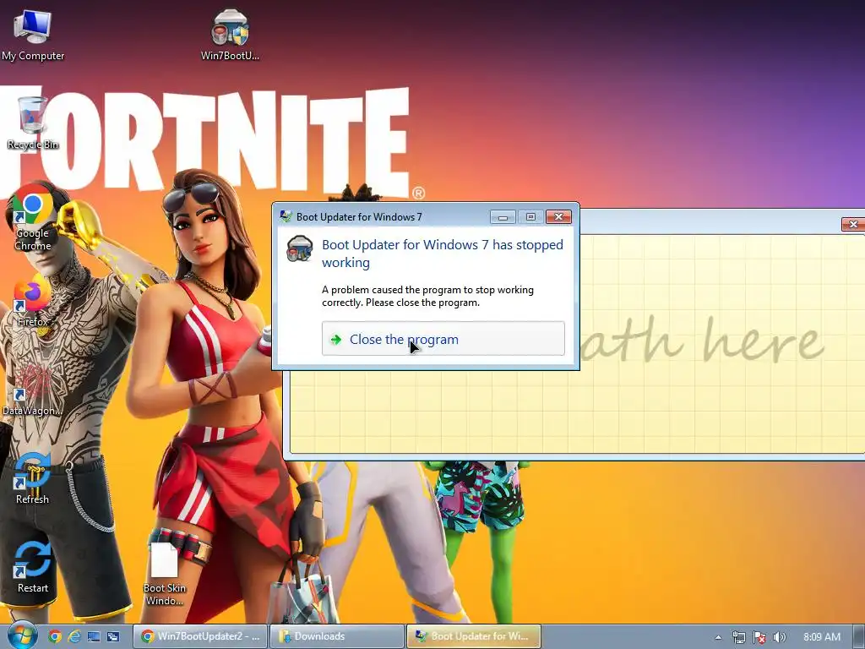Click the volume speaker tray icon
Viewport: 865px width, 649px height.
779,637
